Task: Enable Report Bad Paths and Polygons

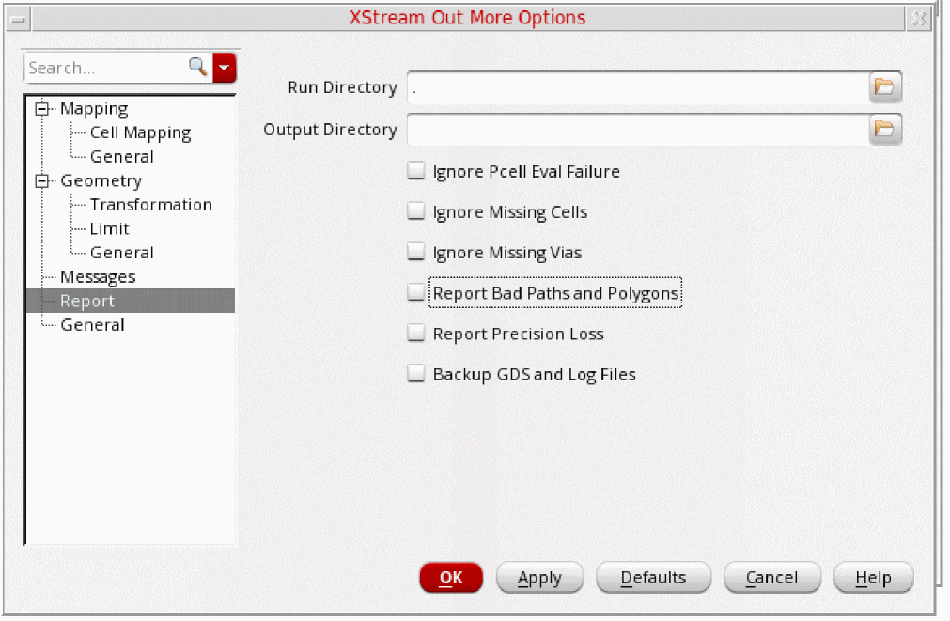Action: click(416, 293)
